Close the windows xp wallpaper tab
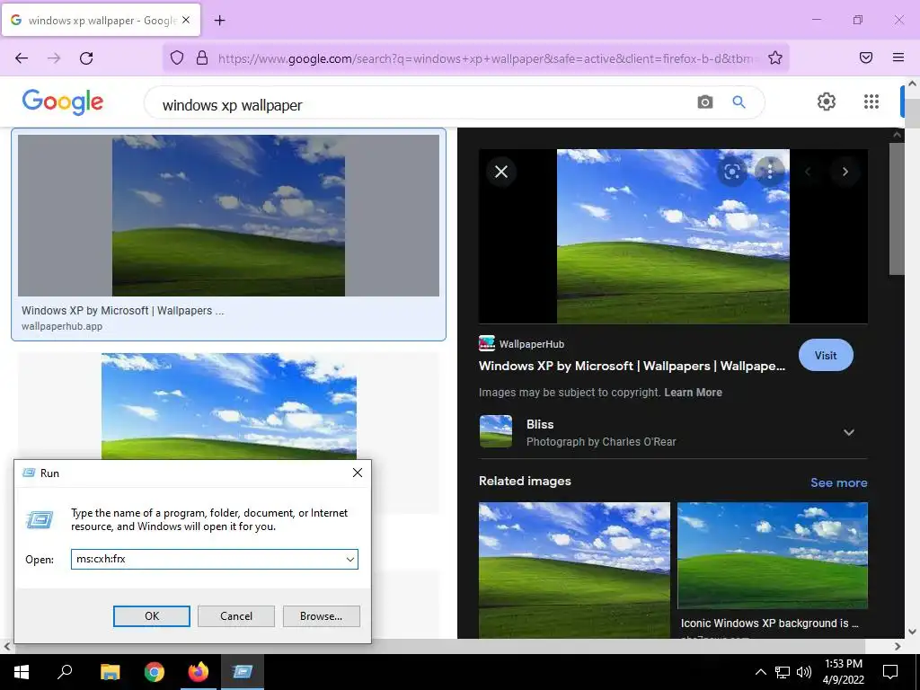This screenshot has width=920, height=690. coord(186,20)
